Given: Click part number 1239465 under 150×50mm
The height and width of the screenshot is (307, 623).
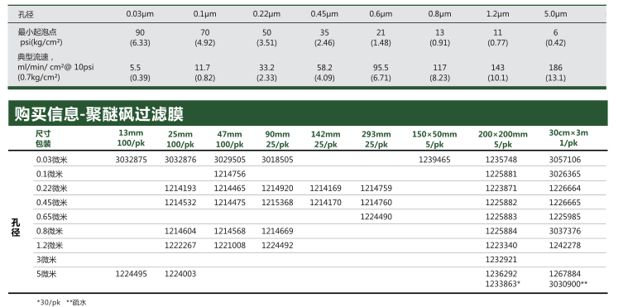Looking at the screenshot, I should (x=434, y=160).
